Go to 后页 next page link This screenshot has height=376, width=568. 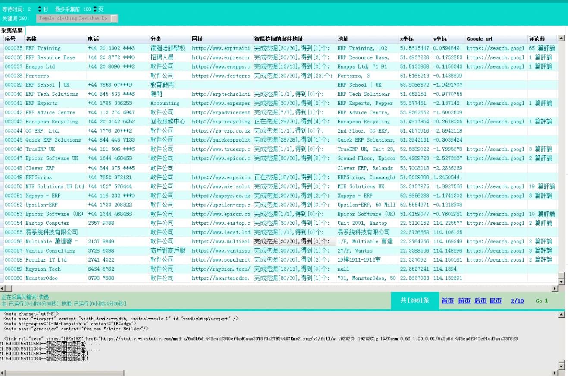(480, 301)
